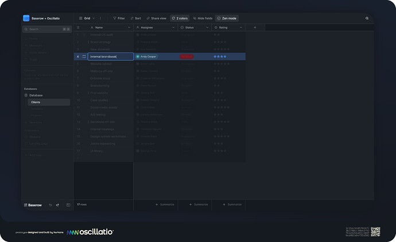Click the oscillatio logo in the footer
The width and height of the screenshot is (396, 242).
click(90, 232)
